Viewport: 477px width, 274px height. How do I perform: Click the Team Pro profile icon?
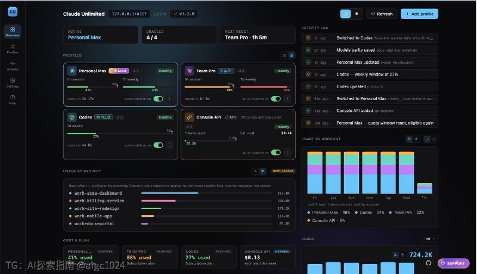tap(190, 71)
